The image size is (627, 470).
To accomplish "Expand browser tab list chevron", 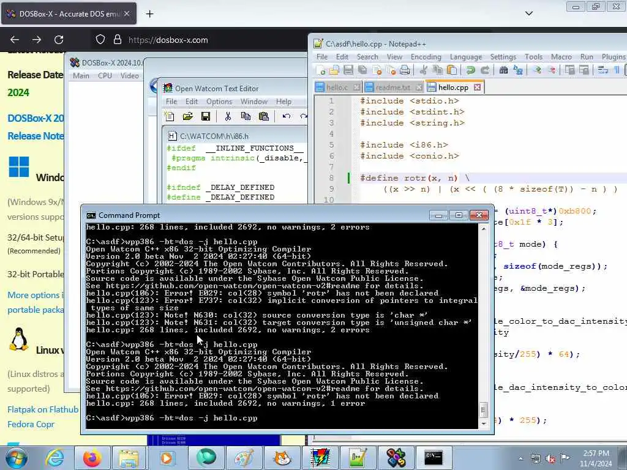I will [528, 13].
